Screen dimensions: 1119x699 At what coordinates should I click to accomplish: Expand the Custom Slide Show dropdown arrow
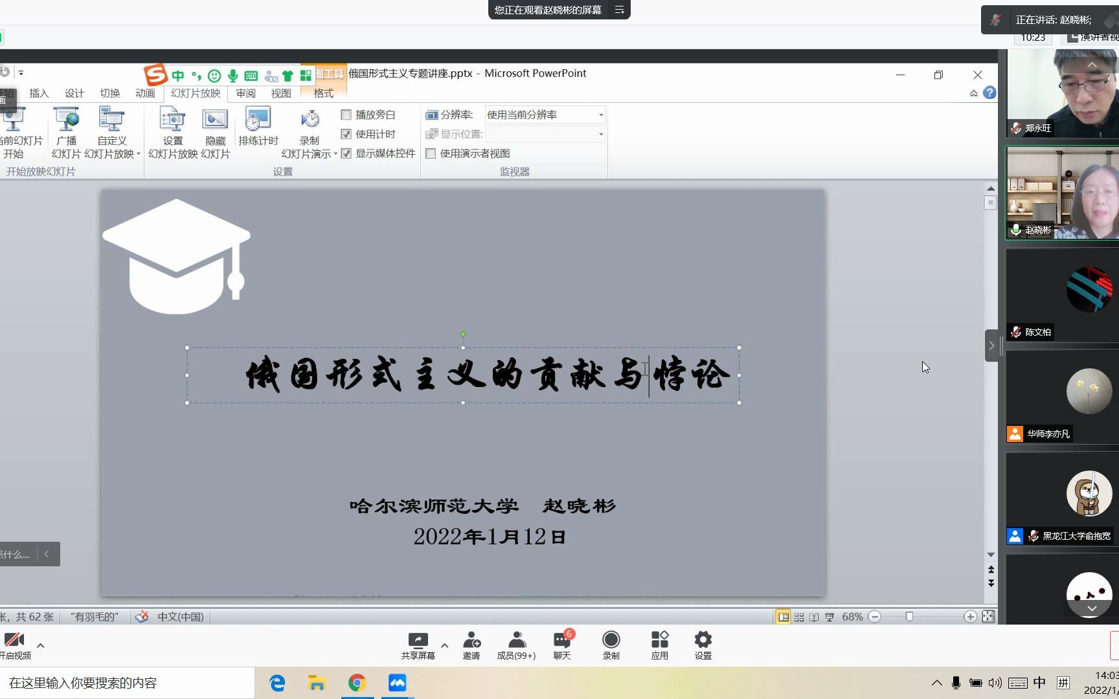139,154
